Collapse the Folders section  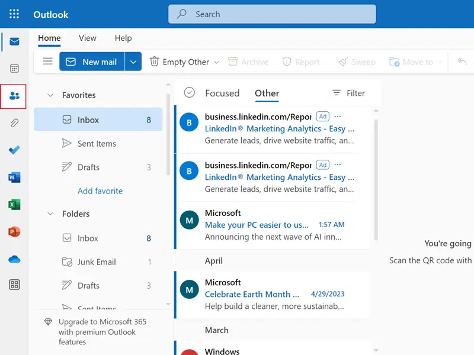50,214
